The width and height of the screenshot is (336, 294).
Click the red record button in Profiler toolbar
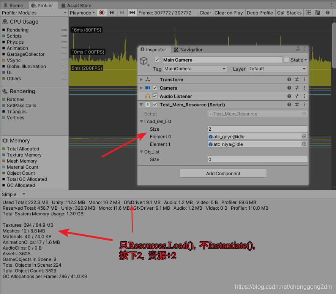tap(101, 13)
